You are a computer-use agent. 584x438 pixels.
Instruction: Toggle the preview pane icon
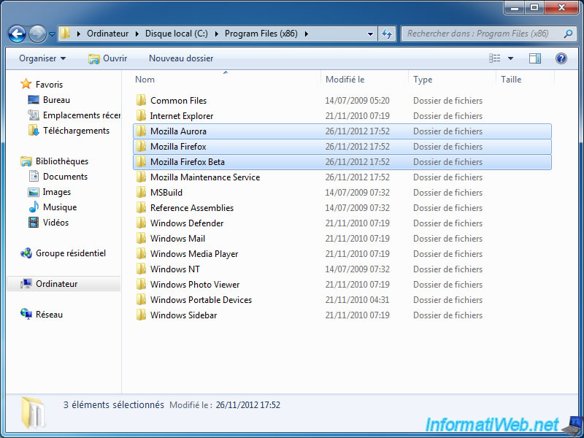pos(535,58)
